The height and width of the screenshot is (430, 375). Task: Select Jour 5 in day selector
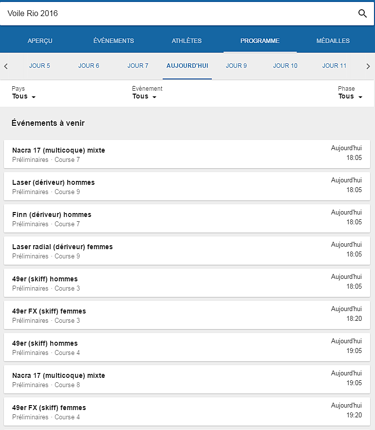(39, 66)
